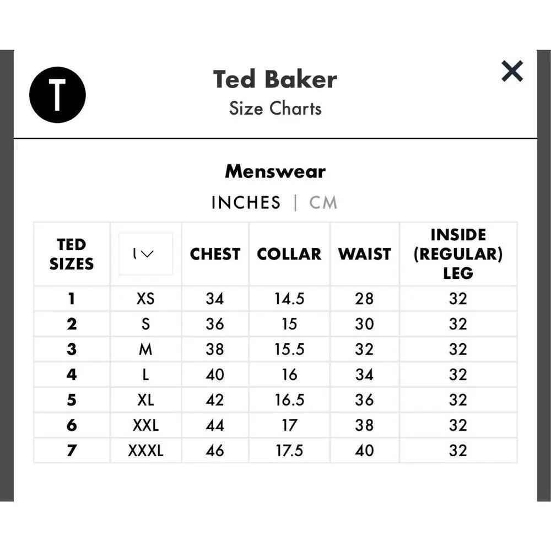
Task: Click collar value 17.5 in last row
Action: (289, 451)
